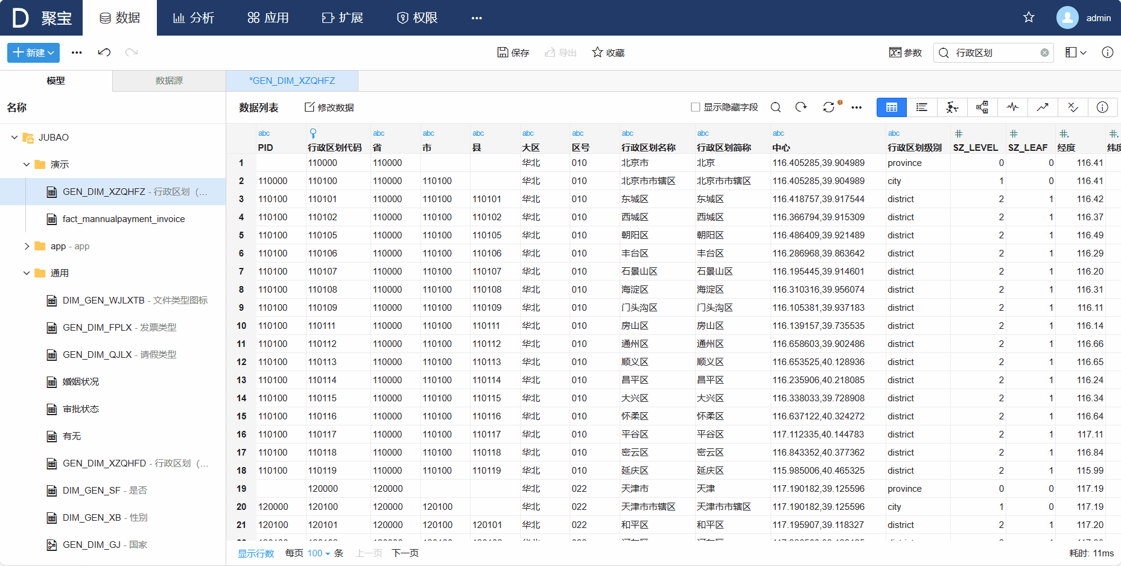Clear the 行政区划 search field
Screen dimensions: 1121x566
(1044, 52)
